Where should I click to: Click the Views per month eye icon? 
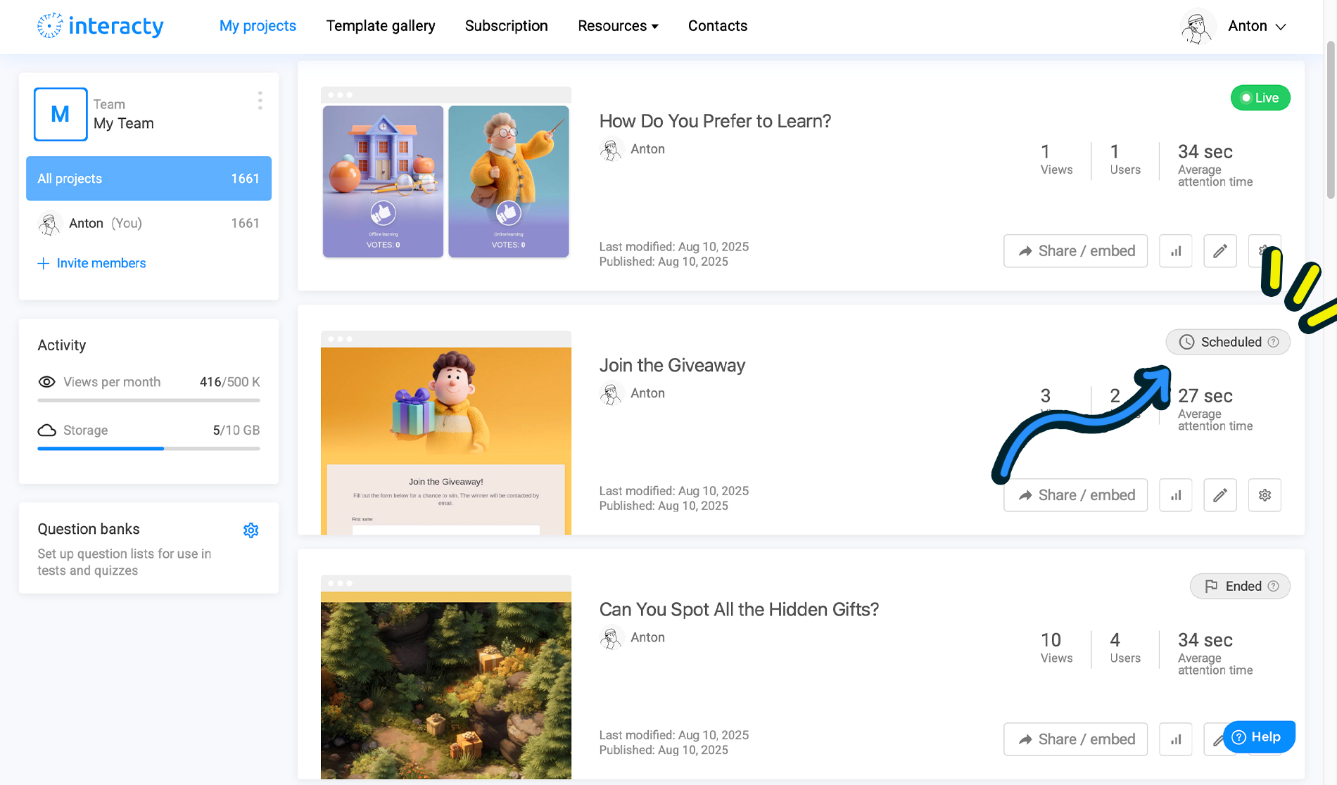point(46,382)
